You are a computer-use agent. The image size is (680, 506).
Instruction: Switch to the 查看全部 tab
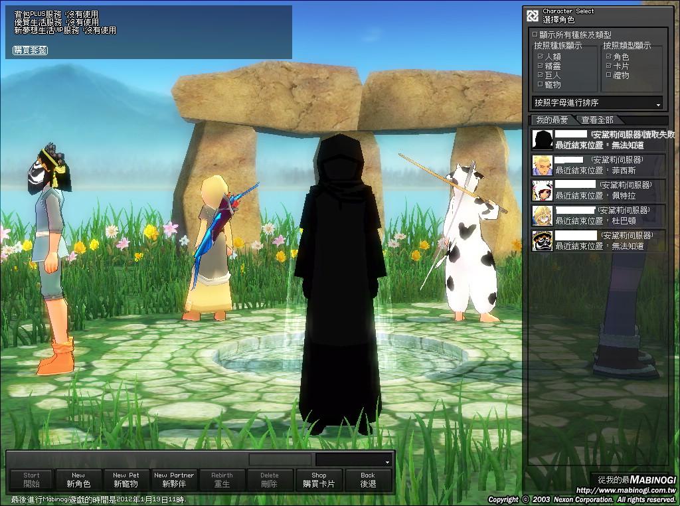point(597,120)
